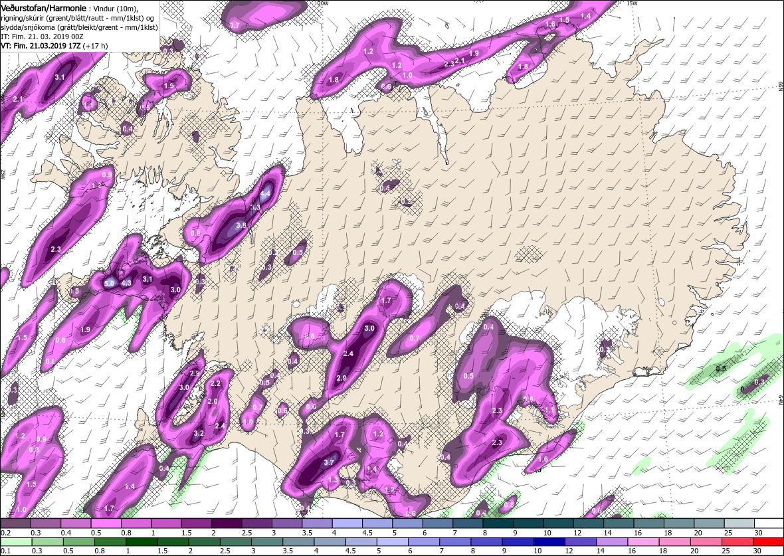Click the darkest purple swatch above upper-row 2
Viewport: 784px width, 556px height.
pyautogui.click(x=227, y=523)
